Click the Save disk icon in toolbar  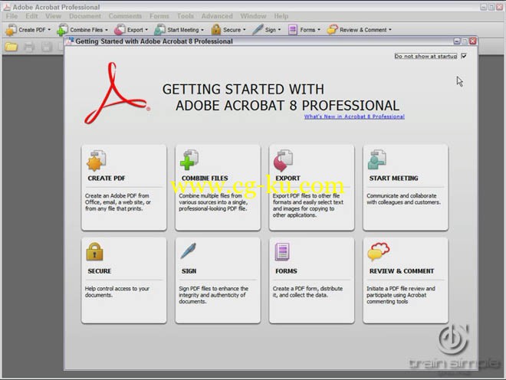[x=47, y=47]
